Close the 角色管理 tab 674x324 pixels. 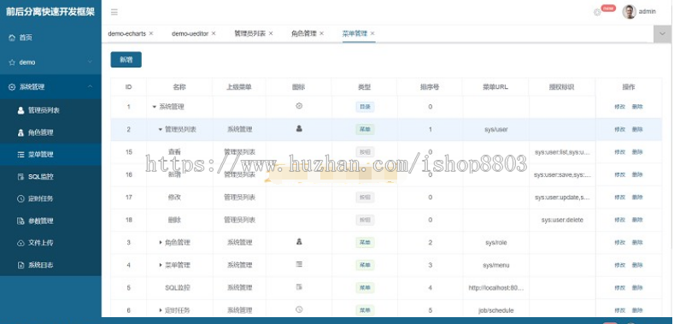tap(321, 33)
